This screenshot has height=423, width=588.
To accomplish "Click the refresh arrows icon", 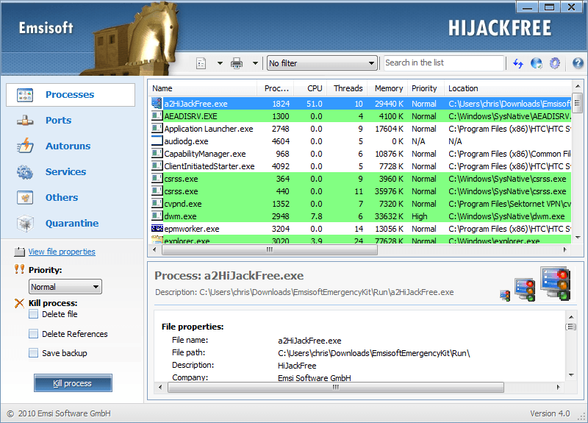I will coord(518,63).
